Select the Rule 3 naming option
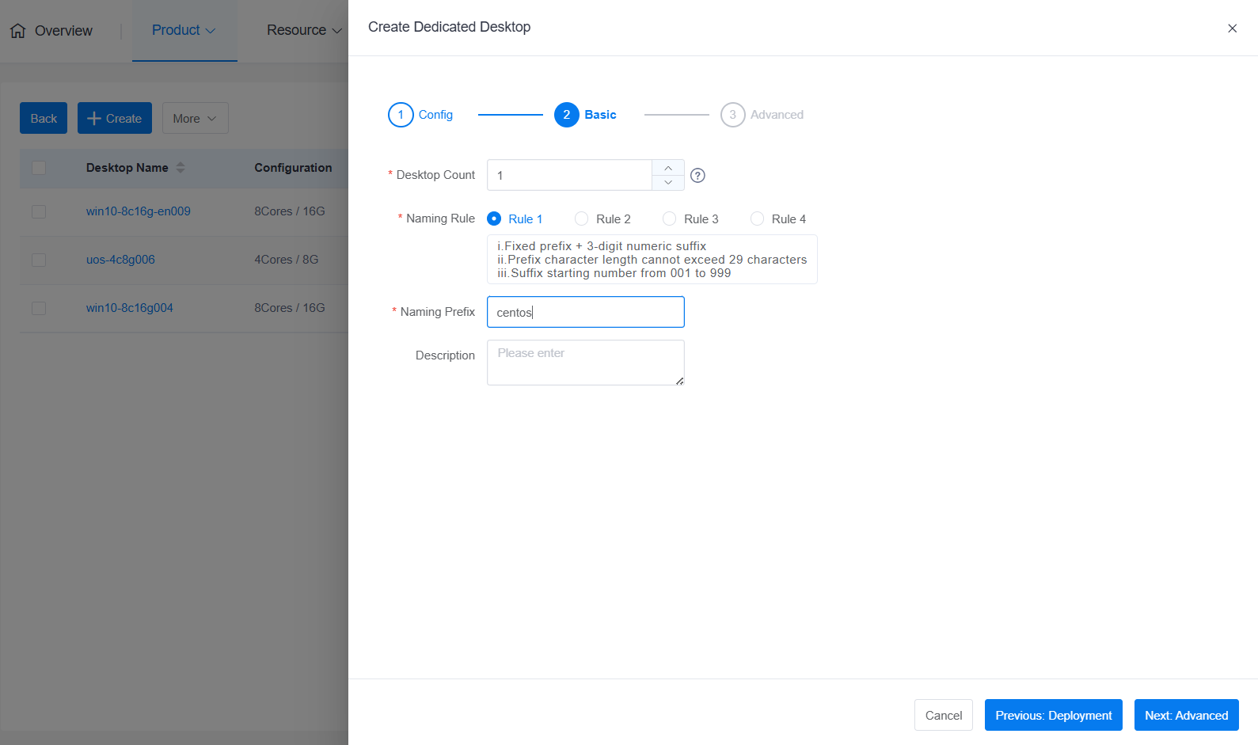Screen dimensions: 1258x745 [x=670, y=219]
